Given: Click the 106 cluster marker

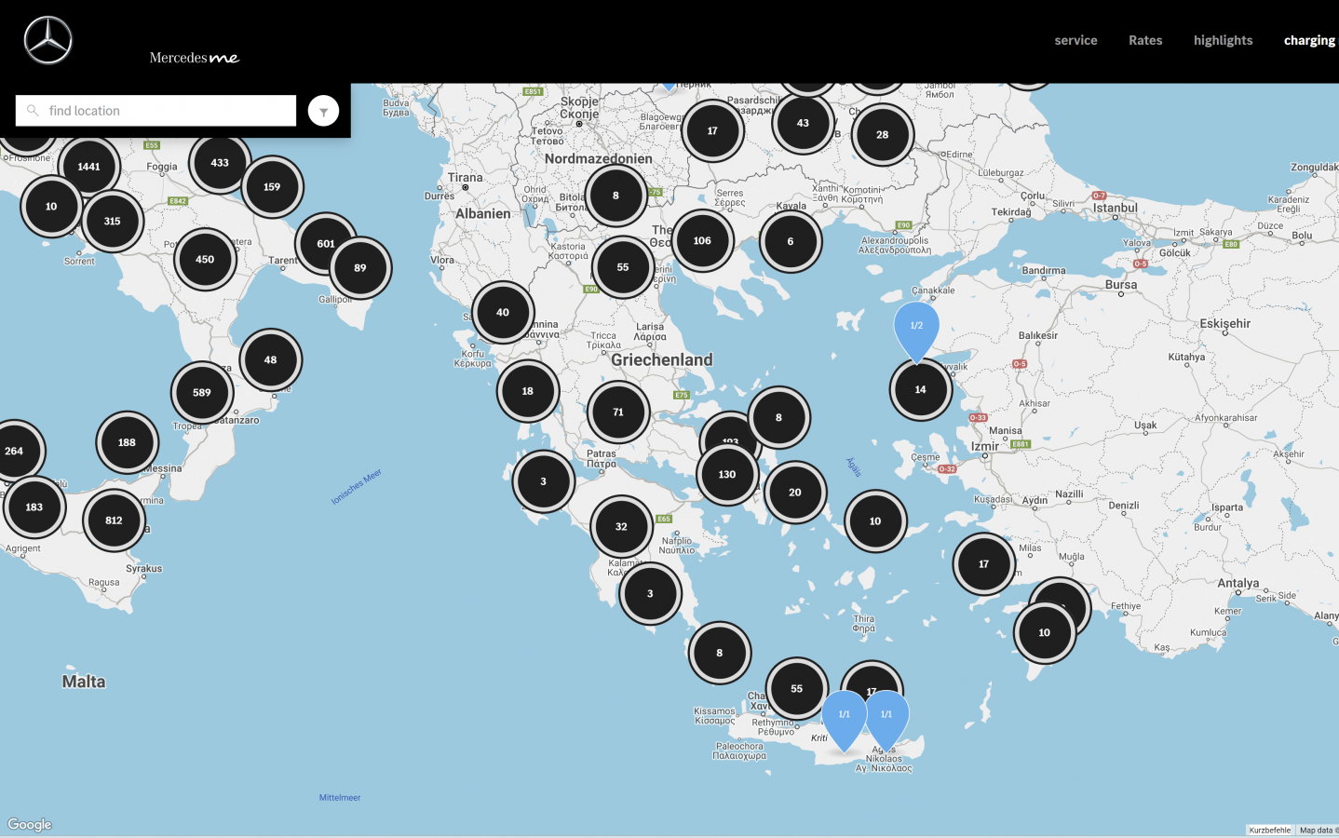Looking at the screenshot, I should pyautogui.click(x=702, y=240).
